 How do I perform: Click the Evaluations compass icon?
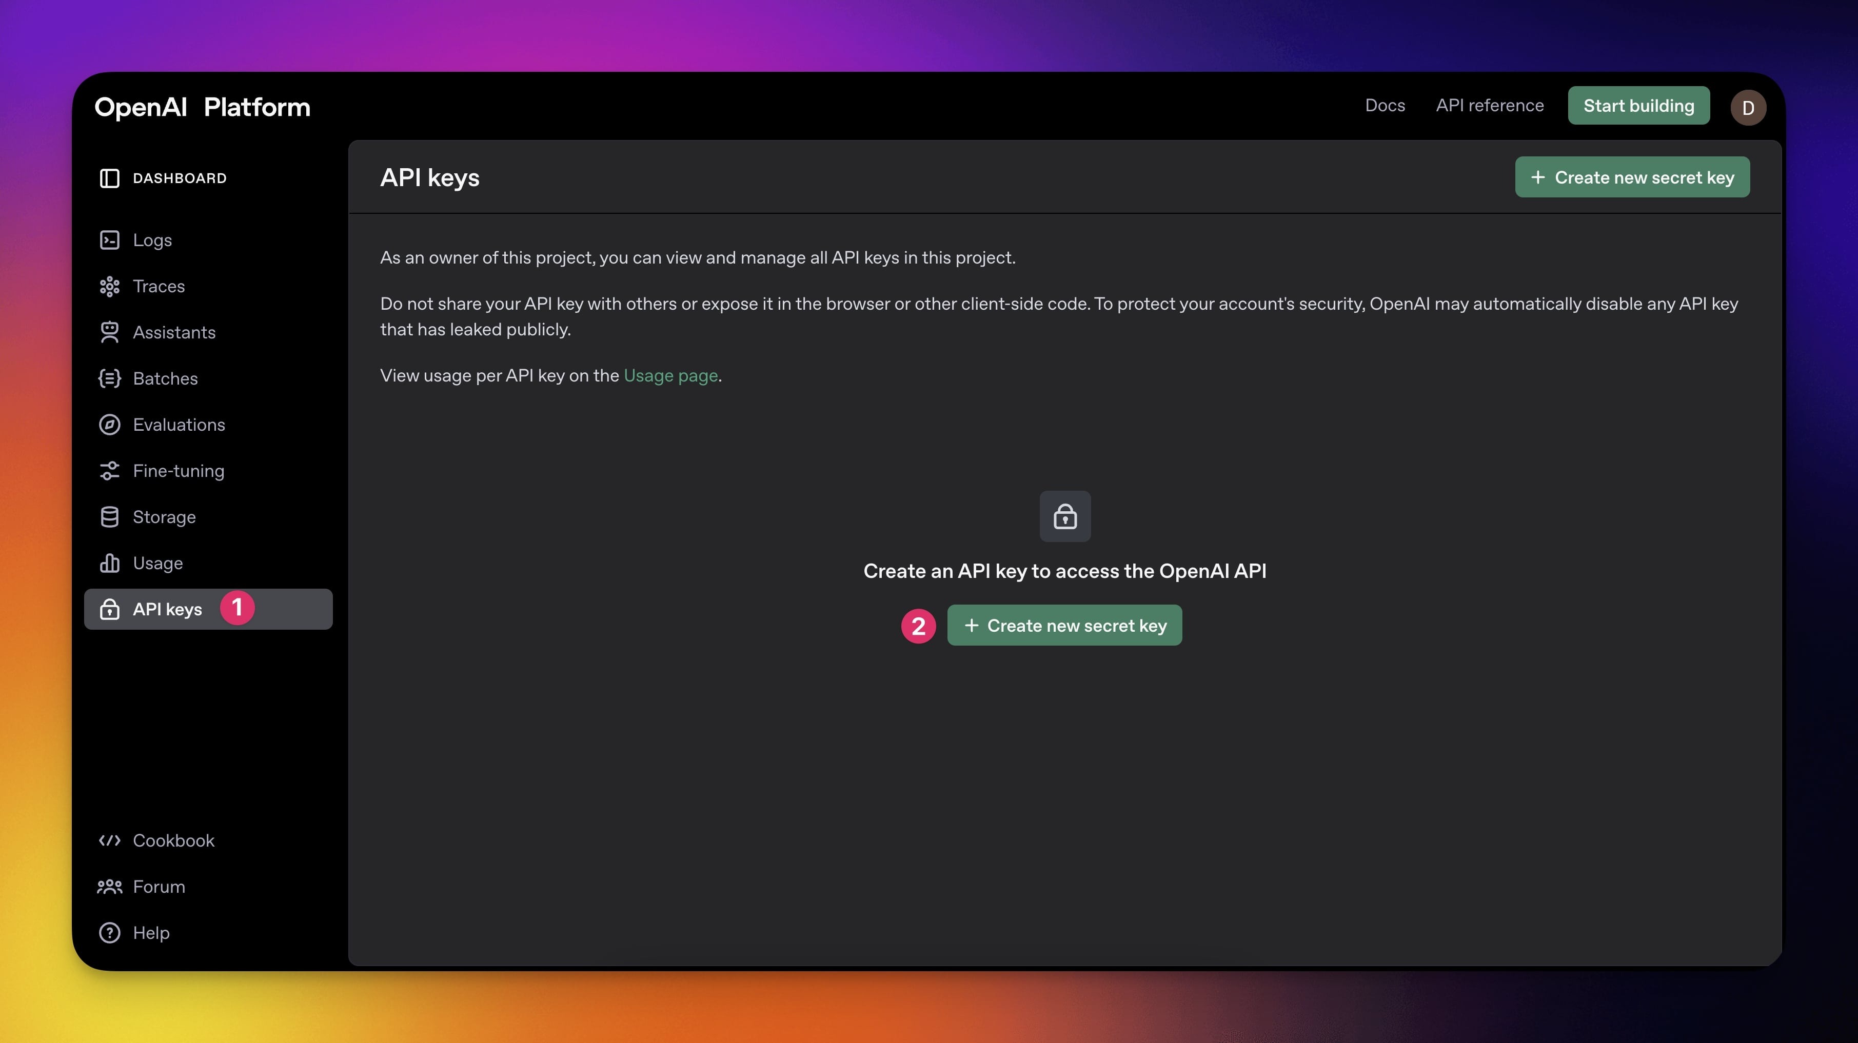point(110,425)
